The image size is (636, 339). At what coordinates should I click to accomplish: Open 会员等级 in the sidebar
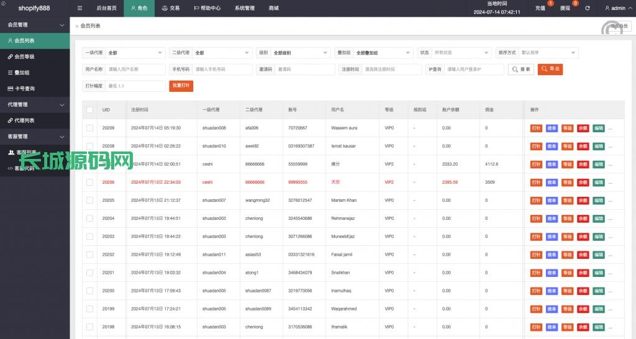click(25, 56)
